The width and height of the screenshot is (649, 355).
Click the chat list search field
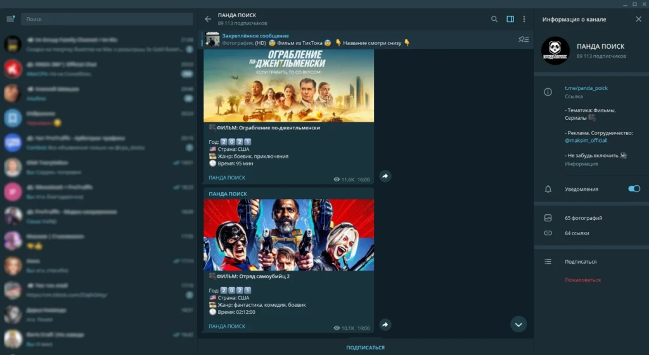(106, 19)
